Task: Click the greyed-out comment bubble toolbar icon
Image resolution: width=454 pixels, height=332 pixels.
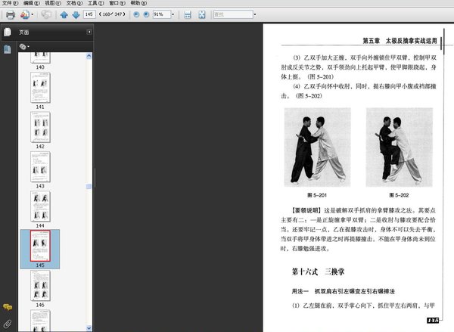Action: pyautogui.click(x=46, y=14)
